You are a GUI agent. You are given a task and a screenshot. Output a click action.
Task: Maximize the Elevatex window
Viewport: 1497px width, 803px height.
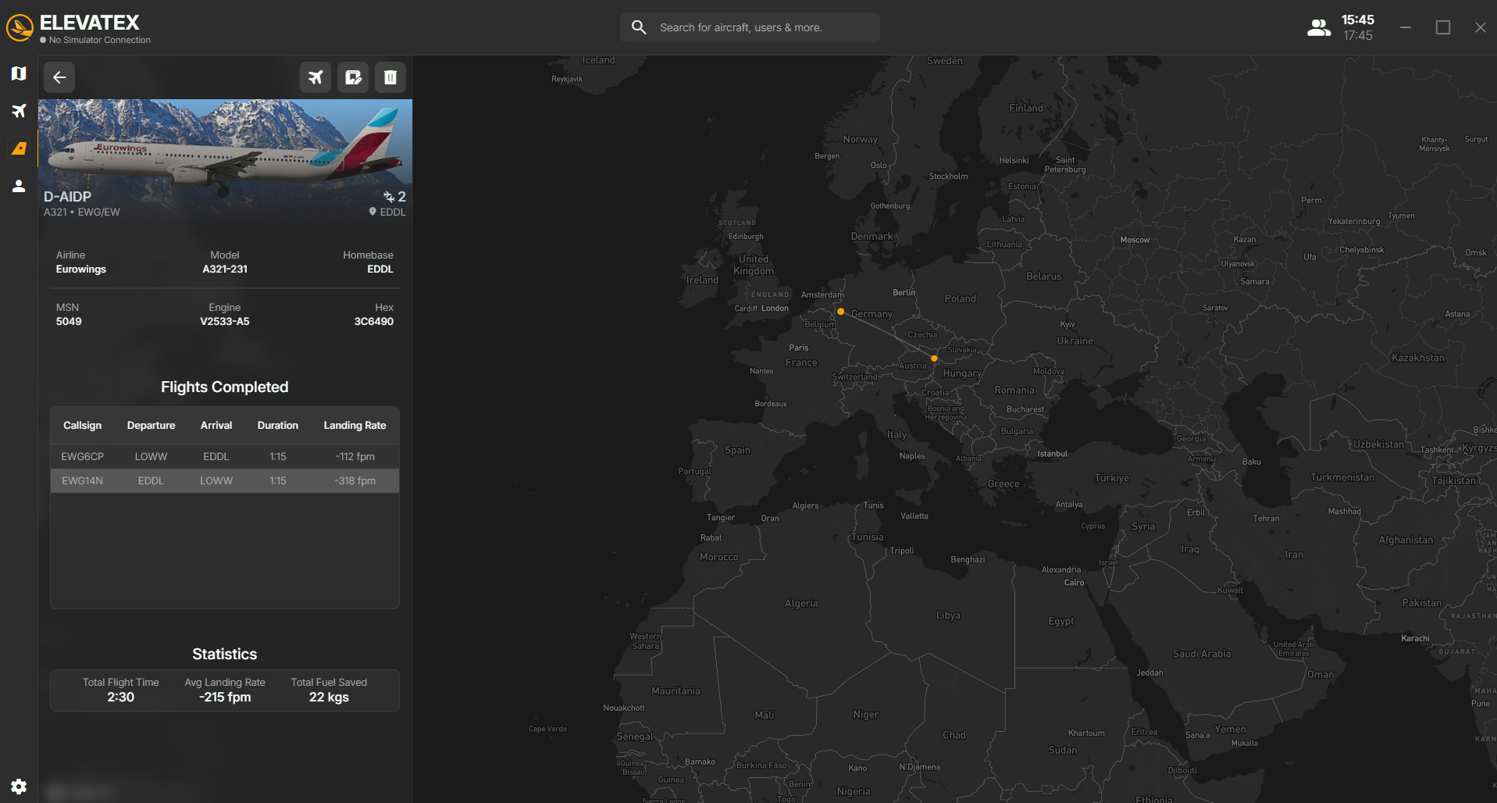pyautogui.click(x=1443, y=27)
